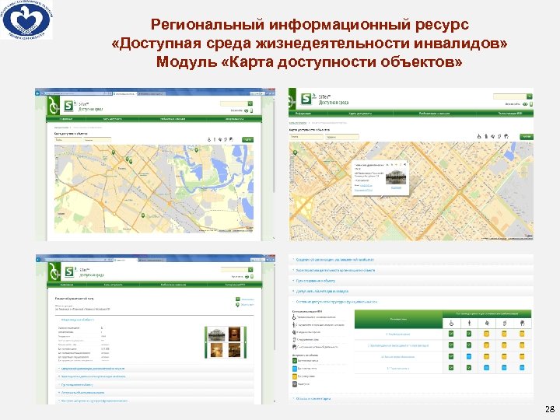Select mental-impairment head icon above top-right map

(x=506, y=136)
